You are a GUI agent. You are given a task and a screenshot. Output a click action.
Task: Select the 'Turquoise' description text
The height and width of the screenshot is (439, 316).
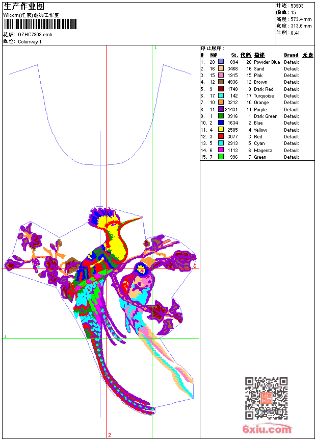[264, 96]
